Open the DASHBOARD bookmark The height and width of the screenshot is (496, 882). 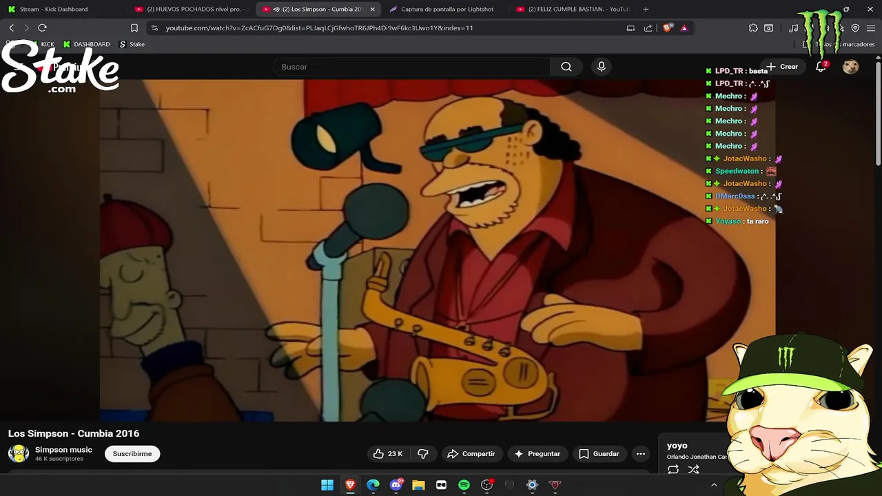(86, 44)
